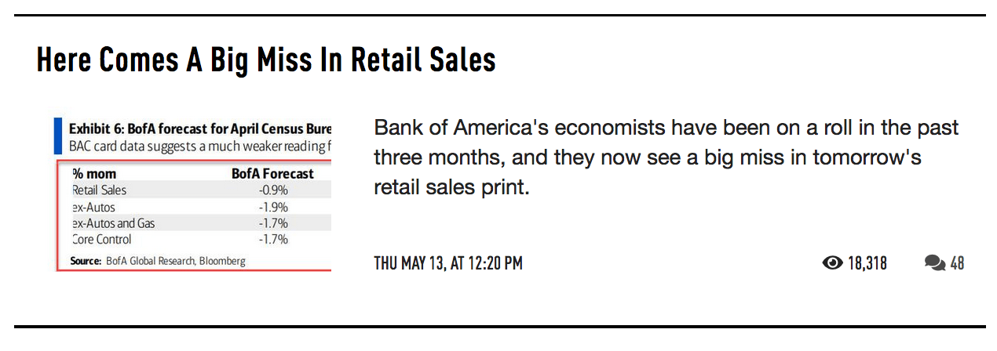Click the 'BAC card data suggests' subtitle

coord(200,145)
